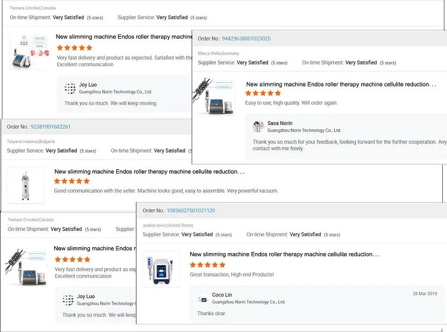This screenshot has width=447, height=332.
Task: Click the star rating in Marco Kelle's review
Action: [263, 94]
